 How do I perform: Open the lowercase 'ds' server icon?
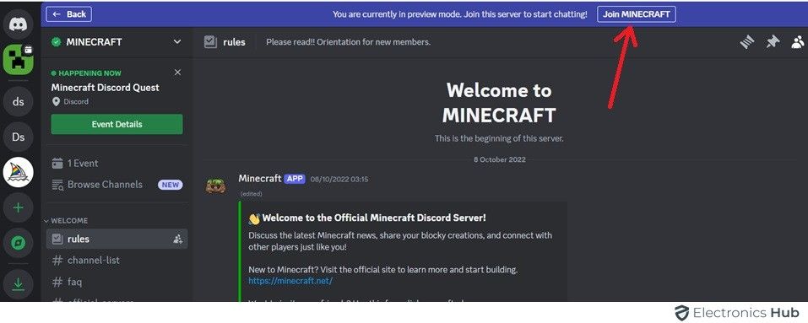coord(19,102)
